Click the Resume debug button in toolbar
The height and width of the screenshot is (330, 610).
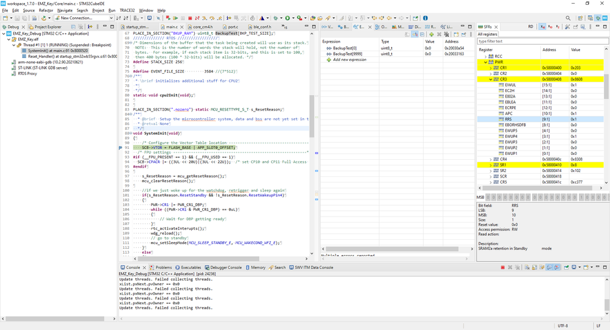(175, 18)
